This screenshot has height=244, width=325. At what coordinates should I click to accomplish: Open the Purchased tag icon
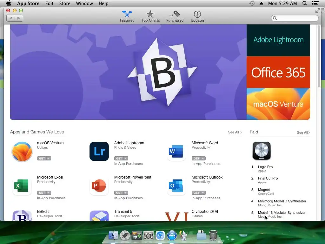175,14
